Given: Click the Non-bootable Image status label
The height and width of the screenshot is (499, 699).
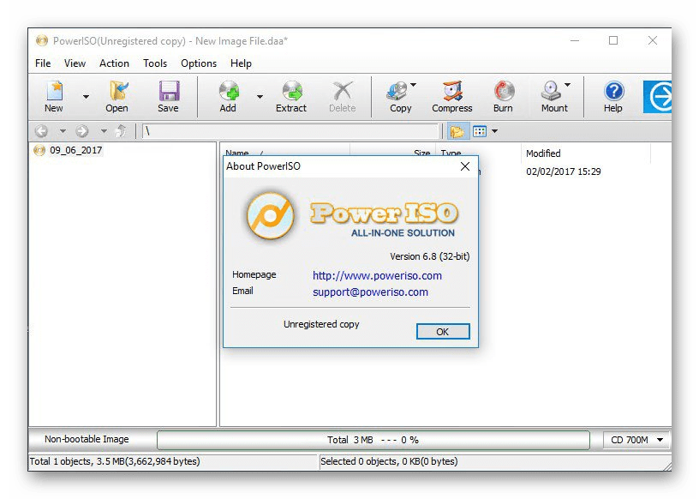Looking at the screenshot, I should (x=87, y=439).
